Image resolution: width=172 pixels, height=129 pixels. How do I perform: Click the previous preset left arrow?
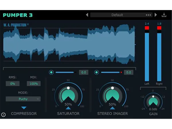87,15
